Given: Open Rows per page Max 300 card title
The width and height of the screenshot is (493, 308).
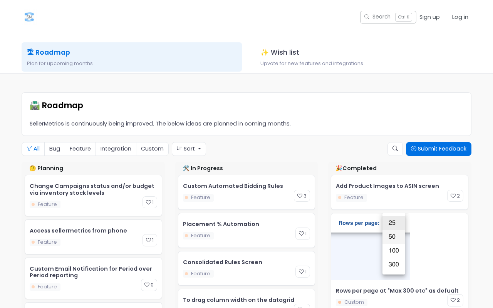Looking at the screenshot, I should click(x=397, y=291).
